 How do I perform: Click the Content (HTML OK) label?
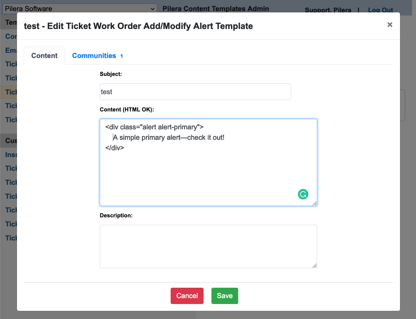(127, 109)
